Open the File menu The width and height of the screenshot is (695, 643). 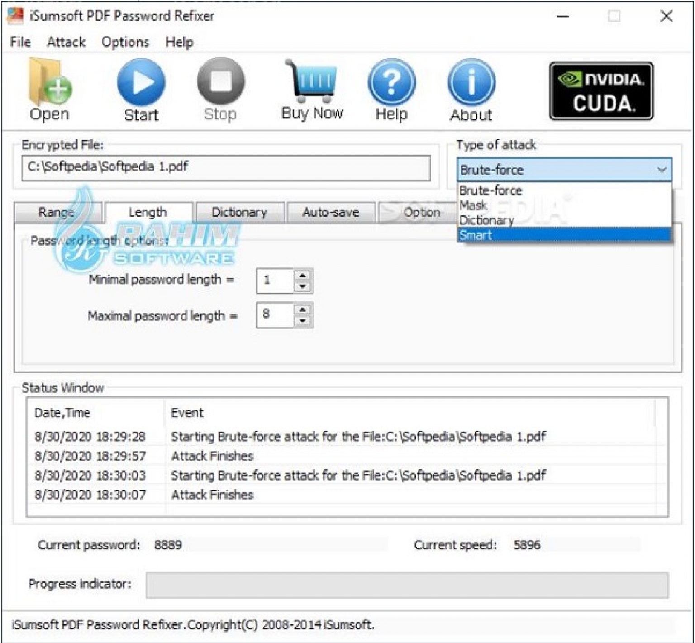20,42
